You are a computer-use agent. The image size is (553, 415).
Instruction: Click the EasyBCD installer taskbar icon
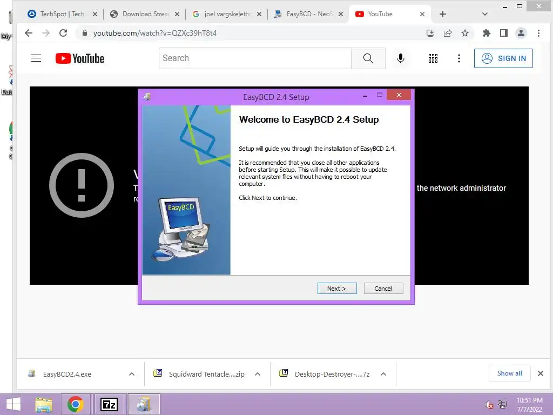144,404
